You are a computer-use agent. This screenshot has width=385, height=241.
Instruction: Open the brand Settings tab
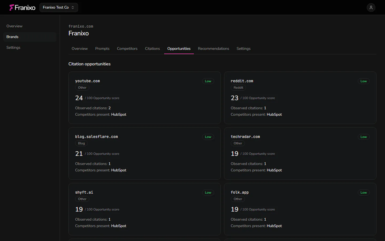[244, 48]
